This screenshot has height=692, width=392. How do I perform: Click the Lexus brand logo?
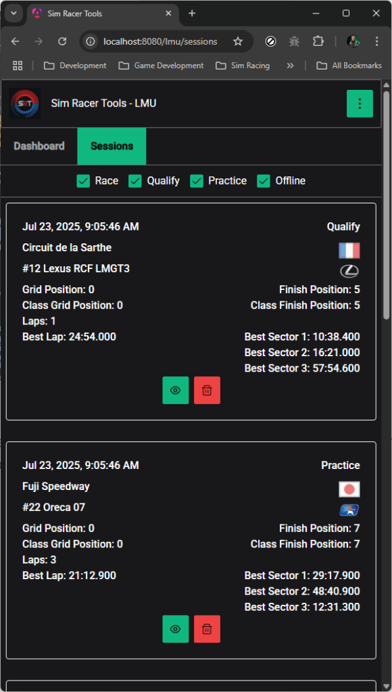349,271
